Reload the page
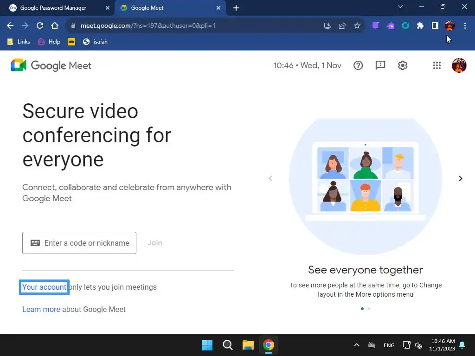This screenshot has height=356, width=475. pyautogui.click(x=40, y=25)
